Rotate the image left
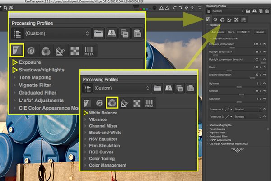Screen dimensions: 271x181 [175, 8]
